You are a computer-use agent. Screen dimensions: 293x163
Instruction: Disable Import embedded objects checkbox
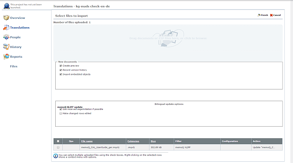click(x=61, y=74)
